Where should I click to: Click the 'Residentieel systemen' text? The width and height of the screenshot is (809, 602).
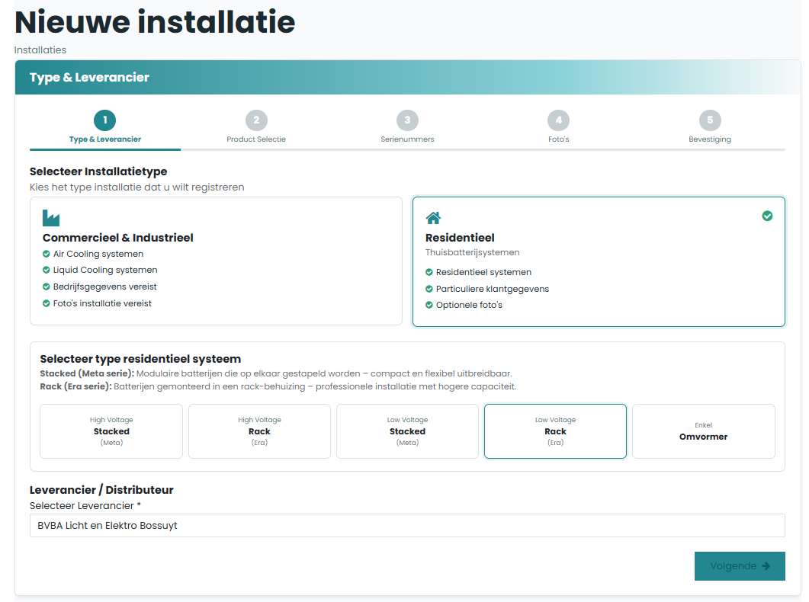[x=483, y=272]
